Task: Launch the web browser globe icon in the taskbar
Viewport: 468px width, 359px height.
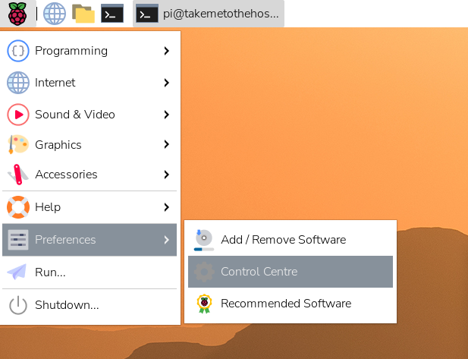Action: click(x=55, y=14)
